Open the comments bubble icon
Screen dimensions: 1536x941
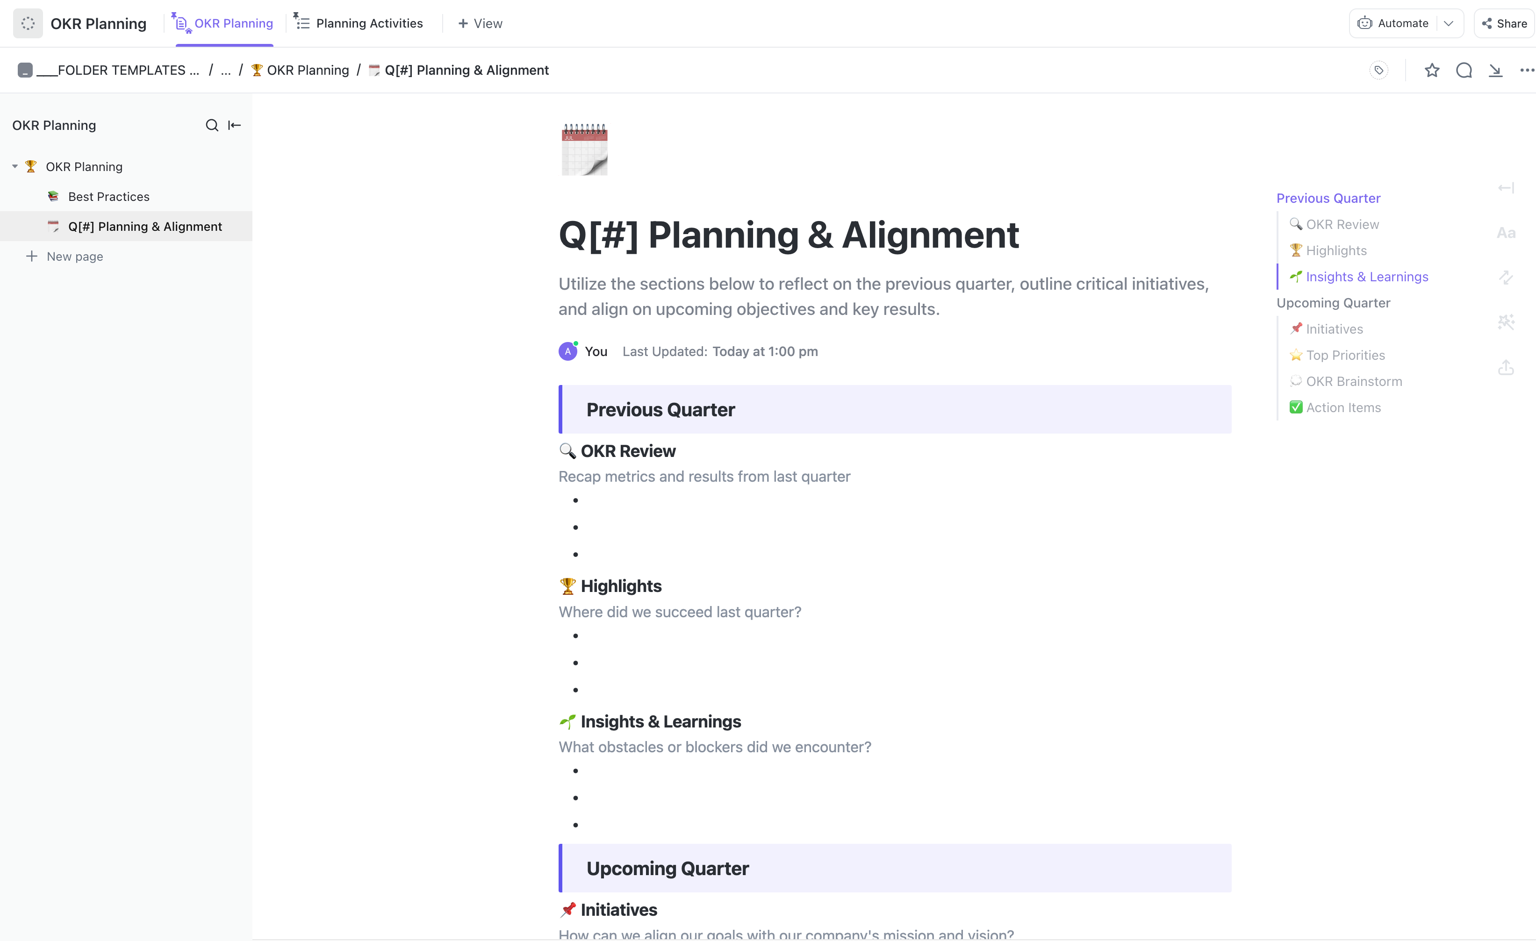(1464, 71)
